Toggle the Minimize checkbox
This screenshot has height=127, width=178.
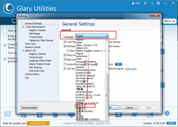point(65,46)
